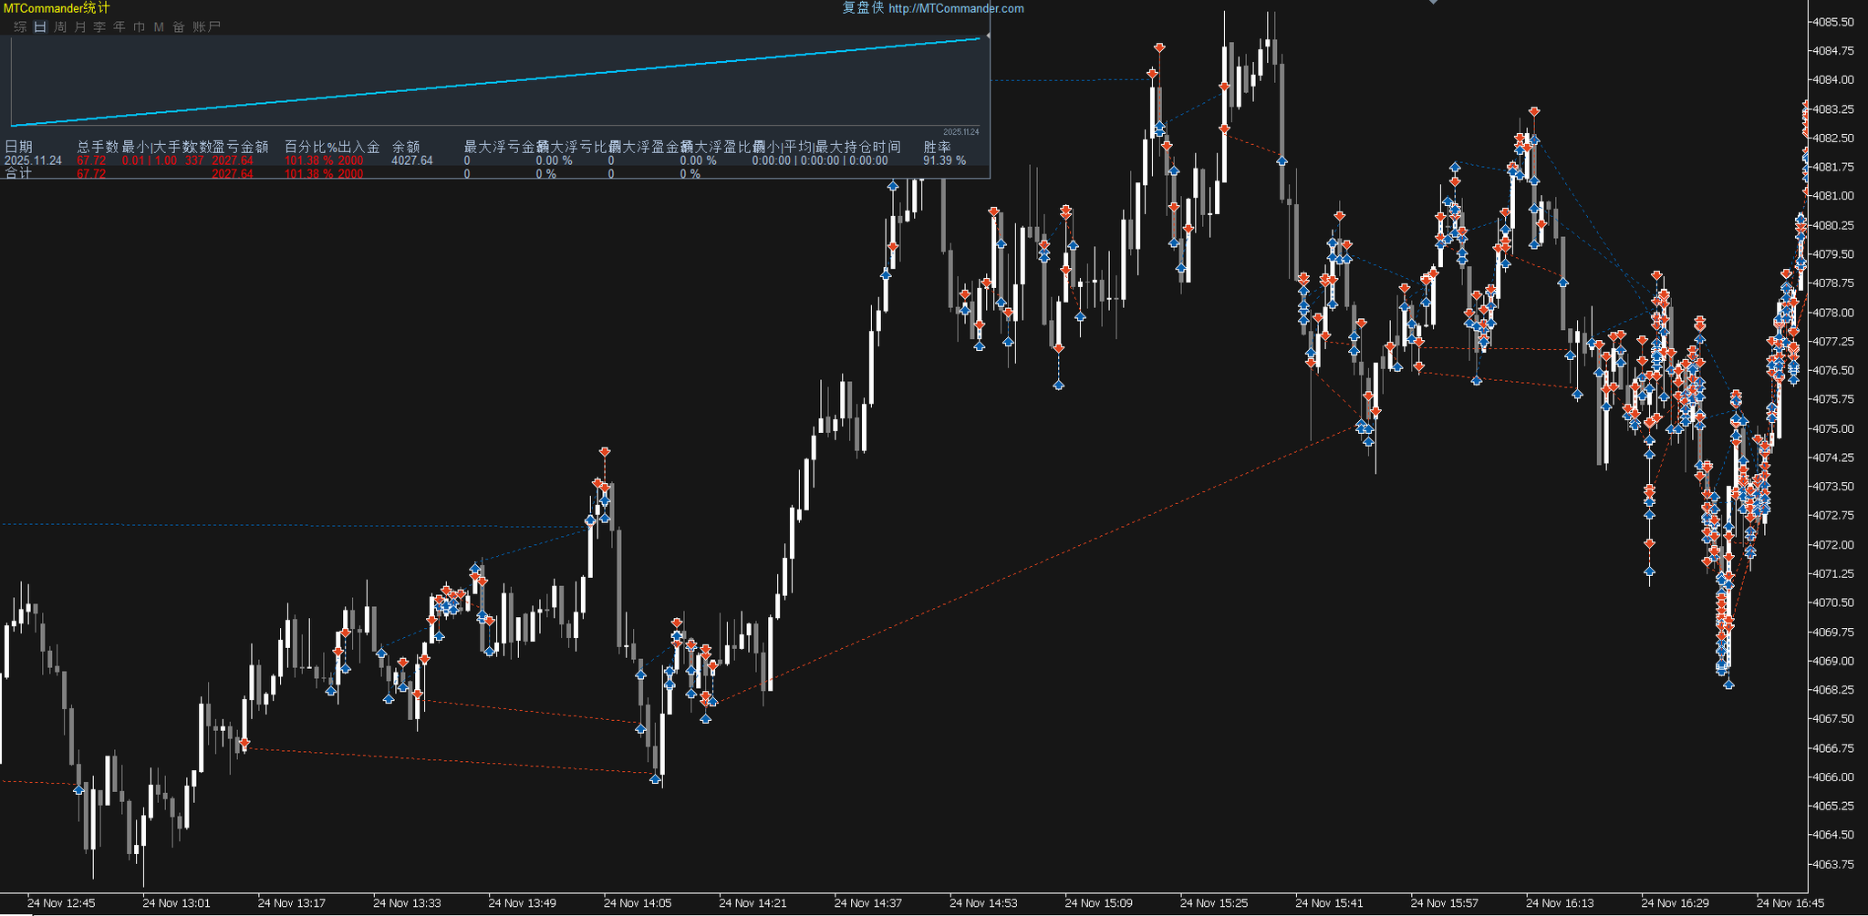Screen dimensions: 1868x916
Task: Switch to the 年 (yearly) tab
Action: [119, 27]
